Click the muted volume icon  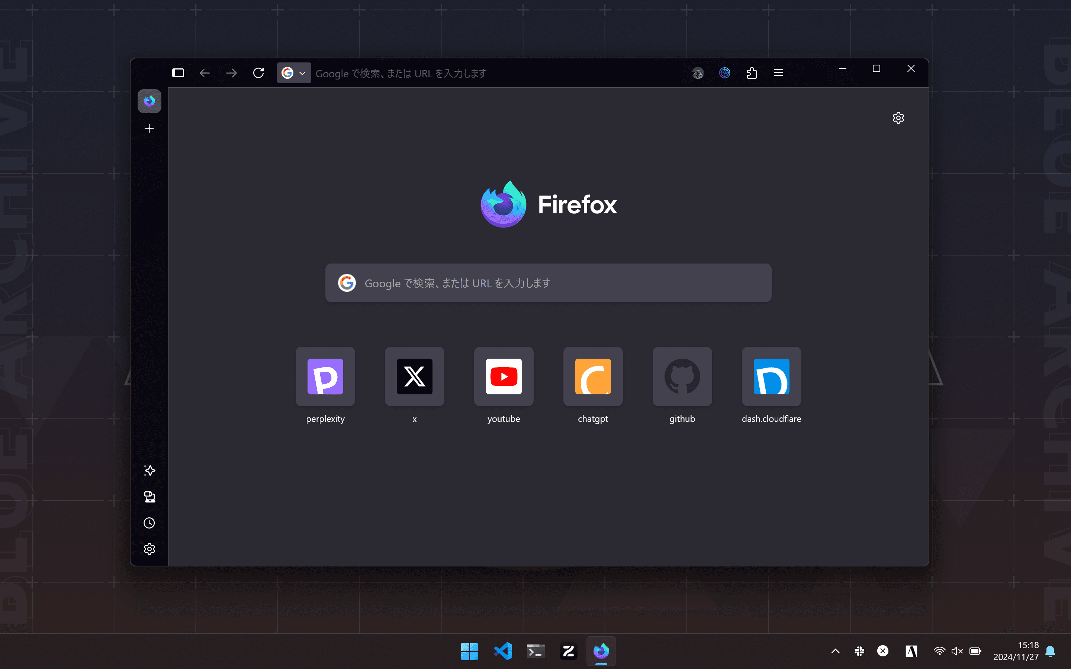(x=957, y=651)
